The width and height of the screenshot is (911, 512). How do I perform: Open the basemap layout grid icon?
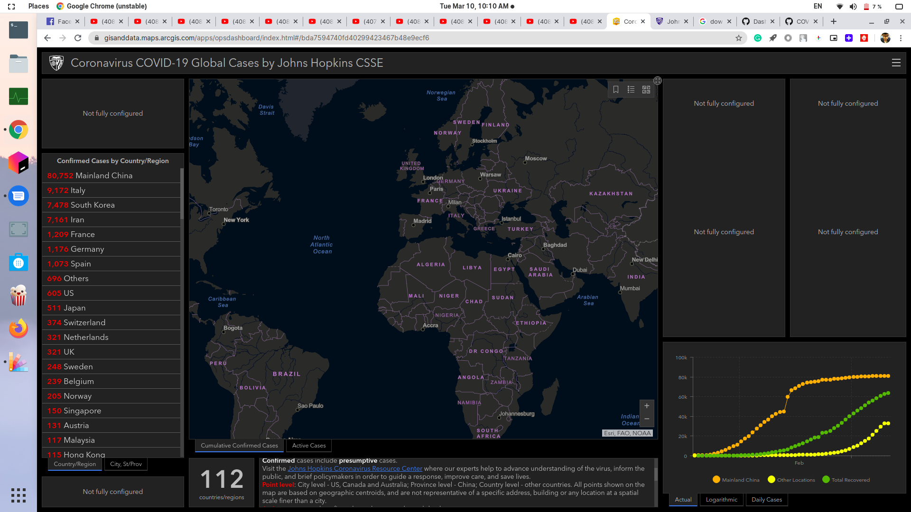[x=646, y=89]
